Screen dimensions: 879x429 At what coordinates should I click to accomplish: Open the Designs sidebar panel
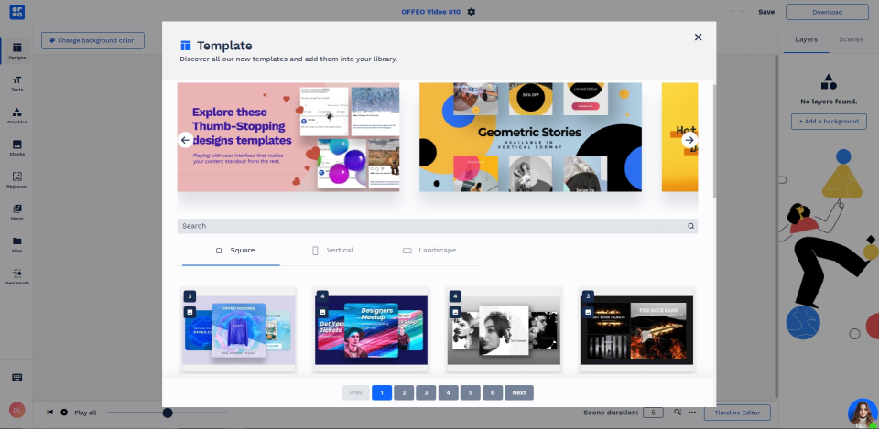coord(16,50)
